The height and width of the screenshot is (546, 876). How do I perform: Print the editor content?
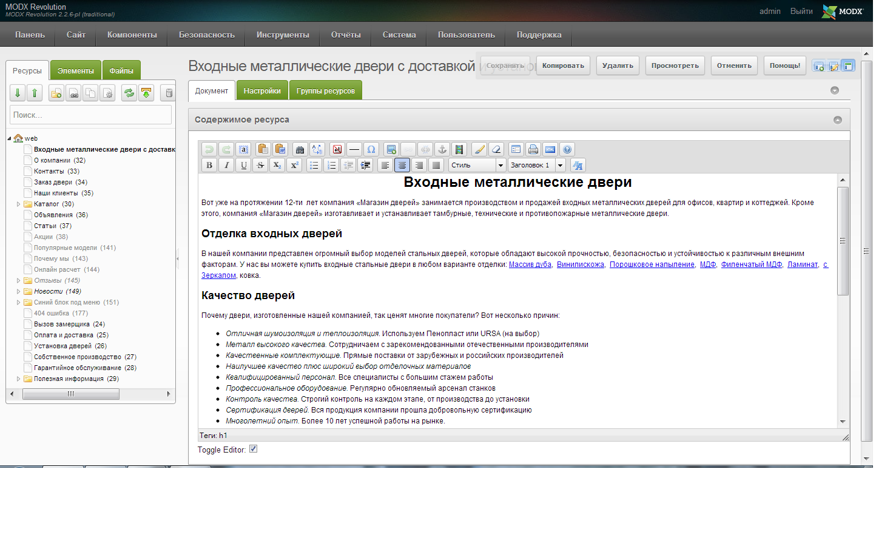coord(533,149)
